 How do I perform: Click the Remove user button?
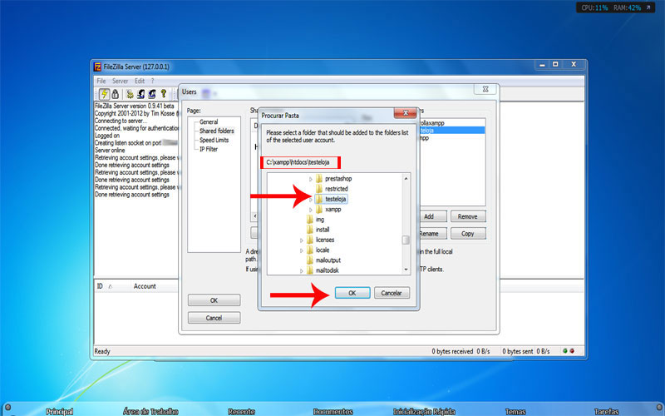pyautogui.click(x=468, y=216)
